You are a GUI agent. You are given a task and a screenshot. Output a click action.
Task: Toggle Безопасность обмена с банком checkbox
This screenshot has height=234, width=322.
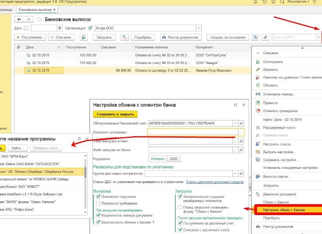click(98, 222)
